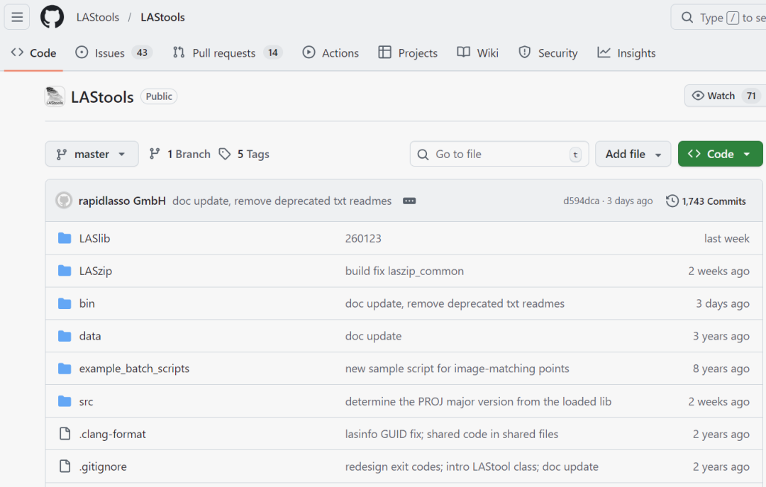Click the GitHub octocat logo
Image resolution: width=766 pixels, height=487 pixels.
(52, 17)
